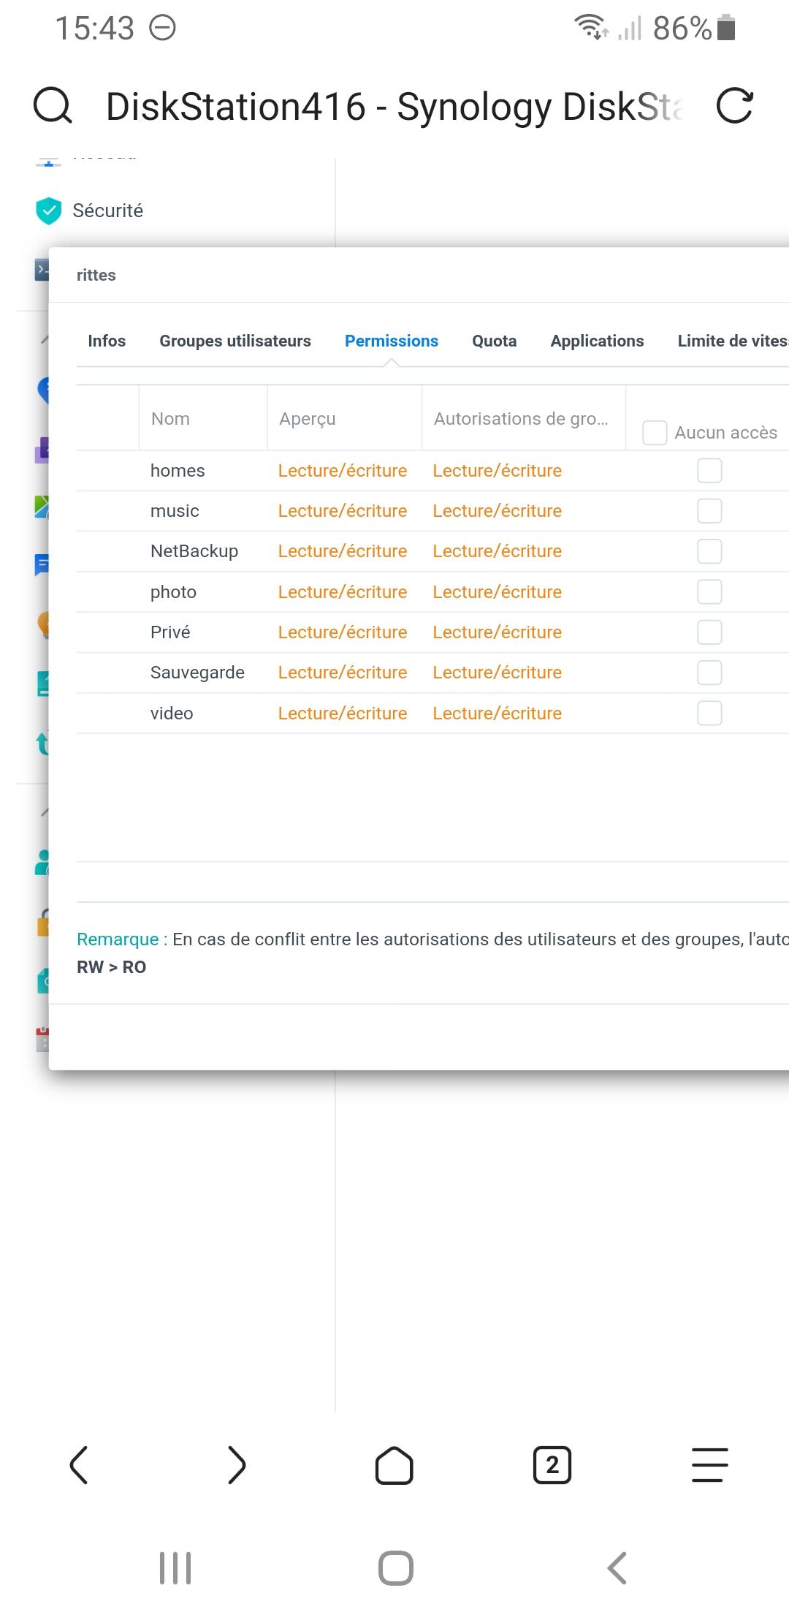Image resolution: width=789 pixels, height=1623 pixels.
Task: Click the RW > RO text
Action: tap(112, 967)
